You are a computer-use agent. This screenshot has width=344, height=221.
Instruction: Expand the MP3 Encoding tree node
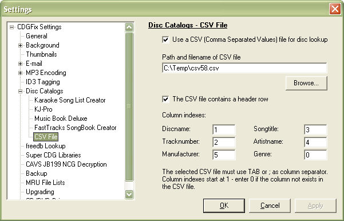coord(20,73)
